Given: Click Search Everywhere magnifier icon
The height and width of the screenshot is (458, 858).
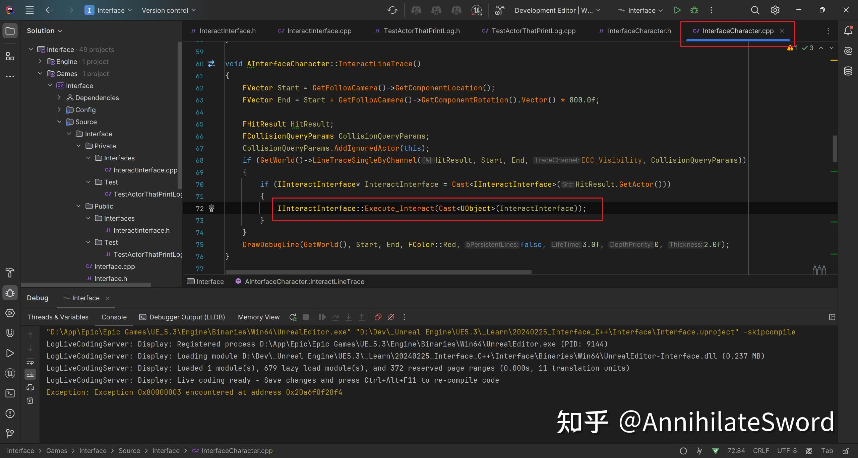Looking at the screenshot, I should 755,10.
